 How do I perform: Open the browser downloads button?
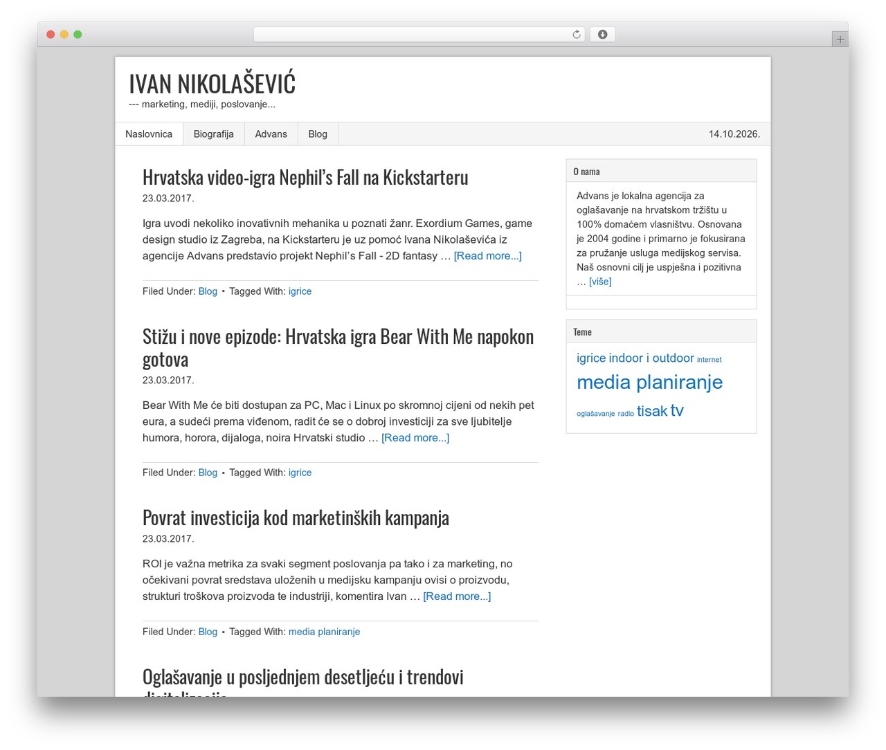click(602, 35)
